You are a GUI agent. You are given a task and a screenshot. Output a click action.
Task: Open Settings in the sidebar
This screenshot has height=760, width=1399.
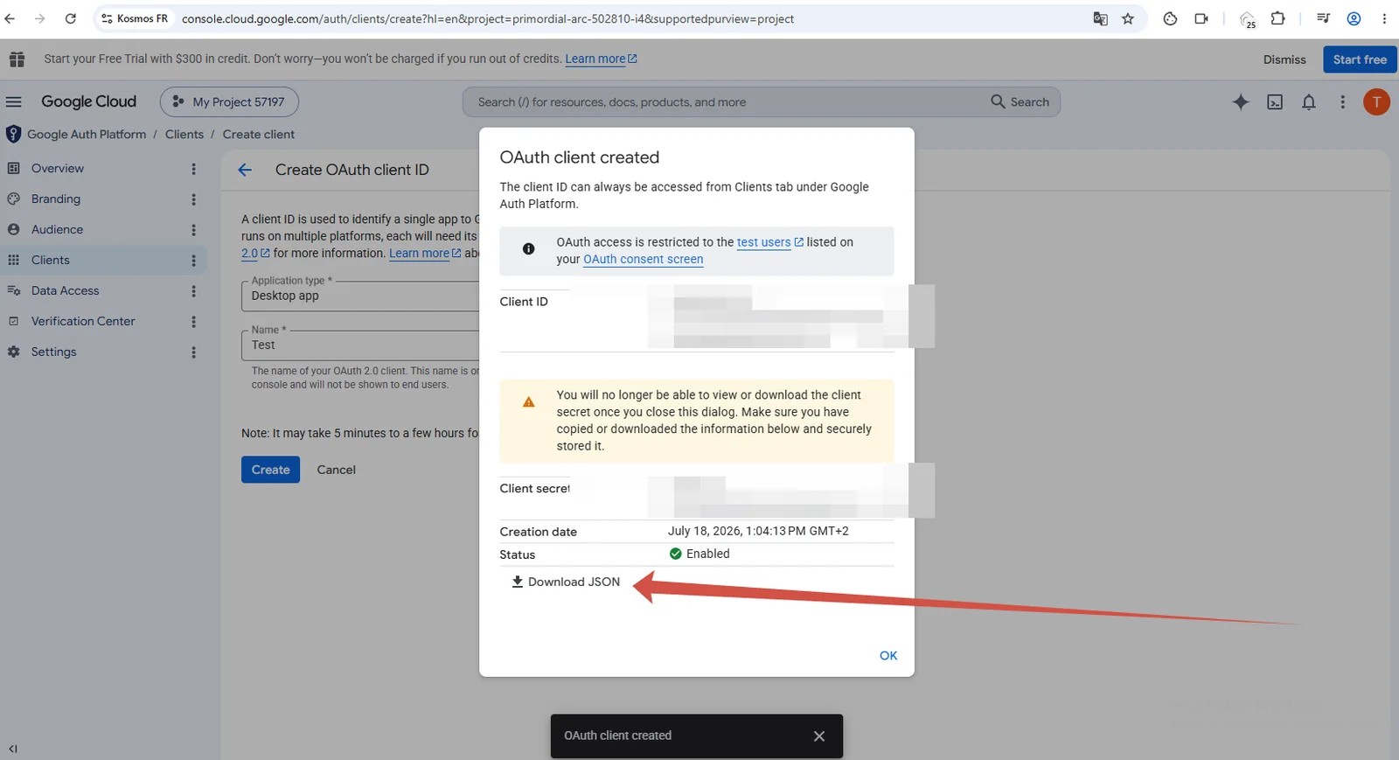click(53, 352)
